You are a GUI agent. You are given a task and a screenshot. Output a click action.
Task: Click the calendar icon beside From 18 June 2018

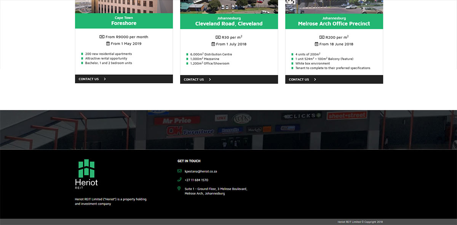(316, 44)
